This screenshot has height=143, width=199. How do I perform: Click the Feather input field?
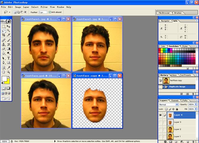click(43, 12)
